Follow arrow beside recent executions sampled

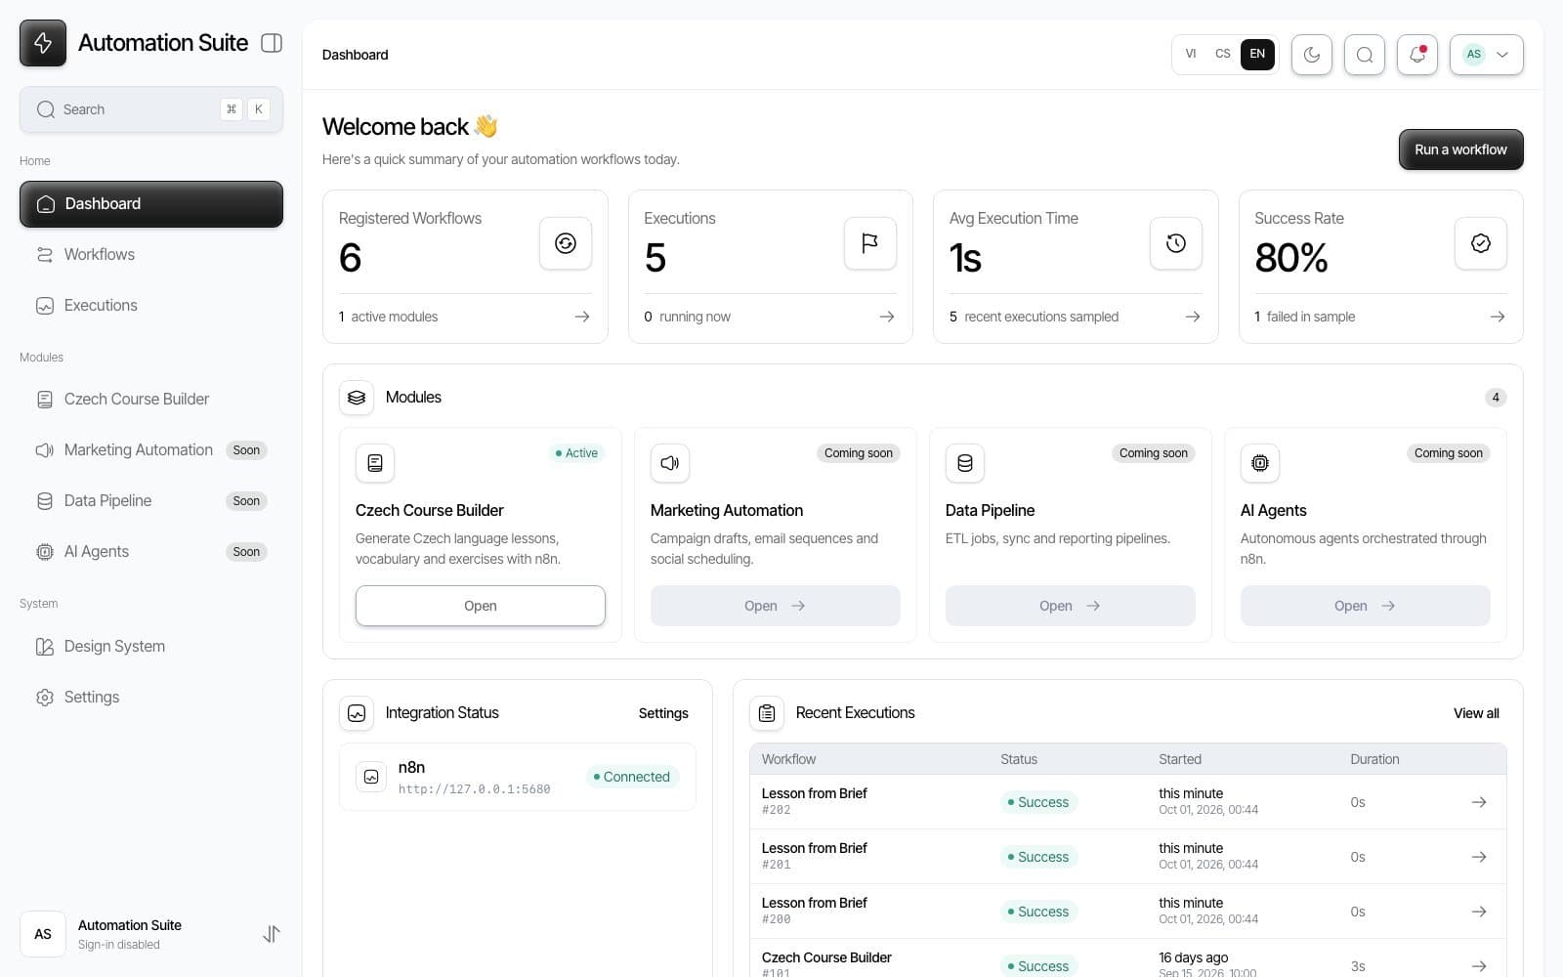[1193, 317]
